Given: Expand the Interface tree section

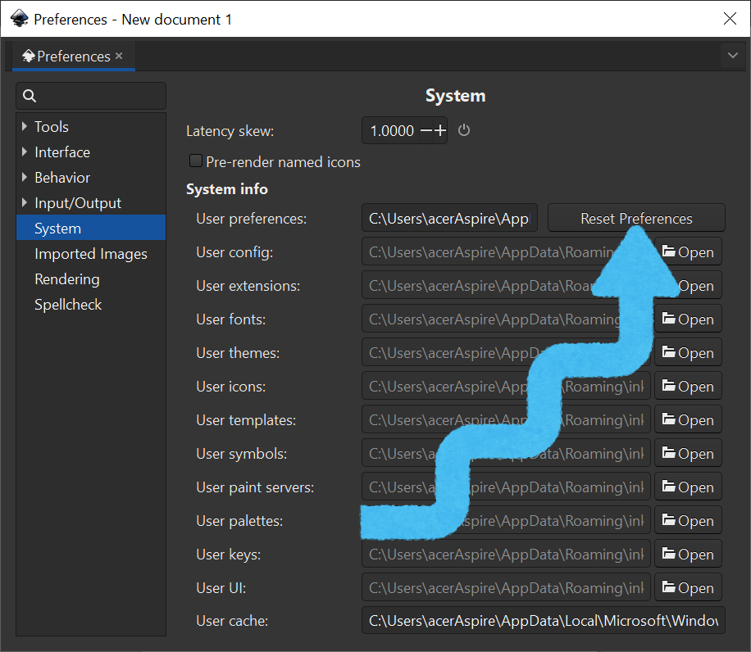Looking at the screenshot, I should 25,152.
